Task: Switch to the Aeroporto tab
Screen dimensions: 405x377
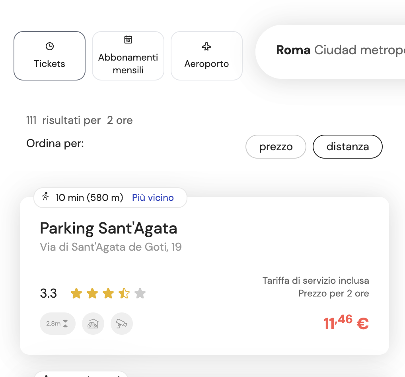Action: (206, 56)
